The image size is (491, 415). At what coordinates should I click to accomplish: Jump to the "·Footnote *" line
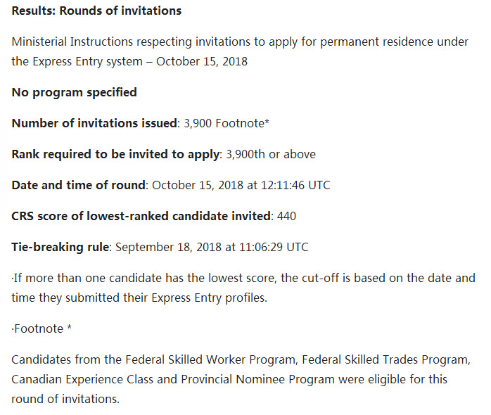coord(42,328)
